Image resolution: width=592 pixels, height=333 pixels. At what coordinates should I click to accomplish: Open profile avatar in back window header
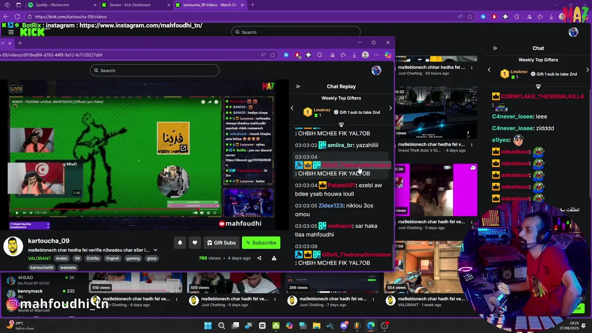[573, 32]
